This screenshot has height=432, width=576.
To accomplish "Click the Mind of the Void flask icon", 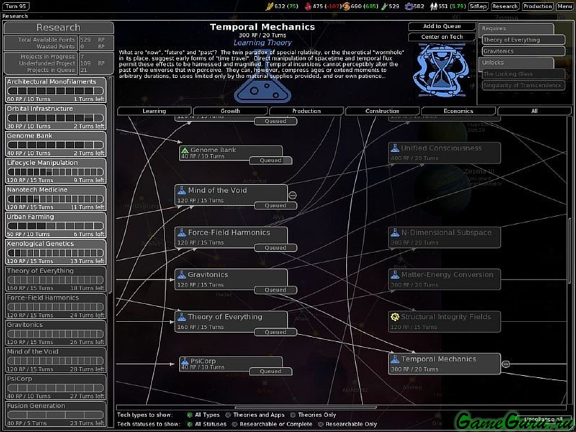I will pos(181,190).
